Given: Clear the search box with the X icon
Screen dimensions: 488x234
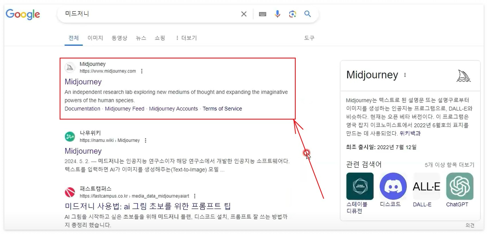Looking at the screenshot, I should point(244,14).
